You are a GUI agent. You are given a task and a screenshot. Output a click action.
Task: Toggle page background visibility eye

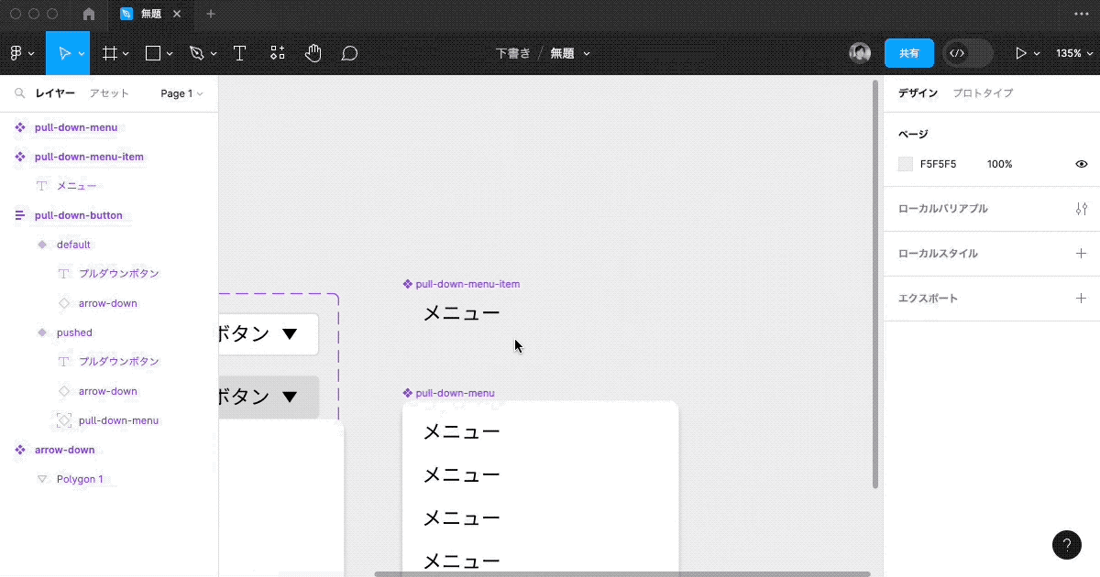tap(1081, 164)
